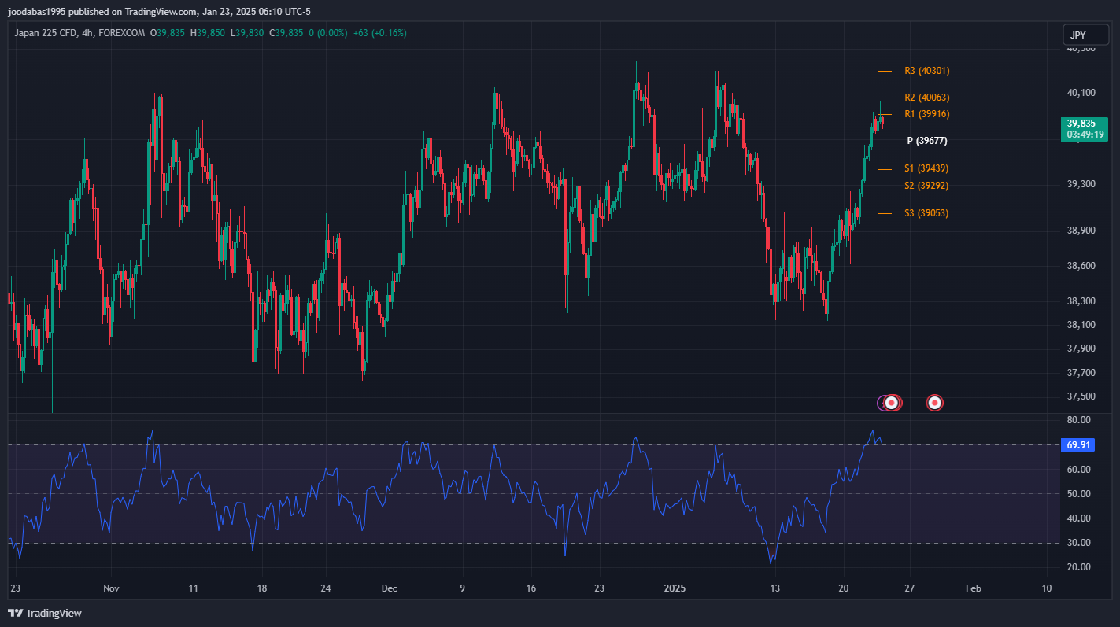Click the 37,500 price axis label

click(x=1081, y=396)
